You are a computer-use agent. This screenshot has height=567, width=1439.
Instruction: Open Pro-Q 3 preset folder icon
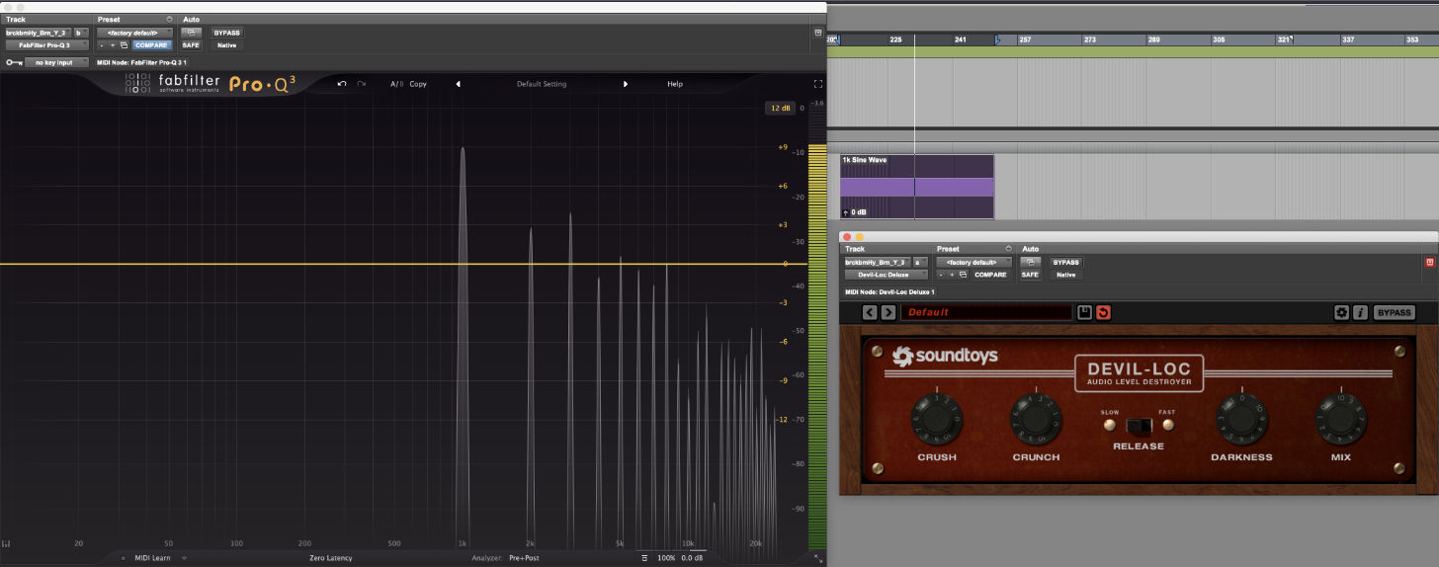pos(124,45)
